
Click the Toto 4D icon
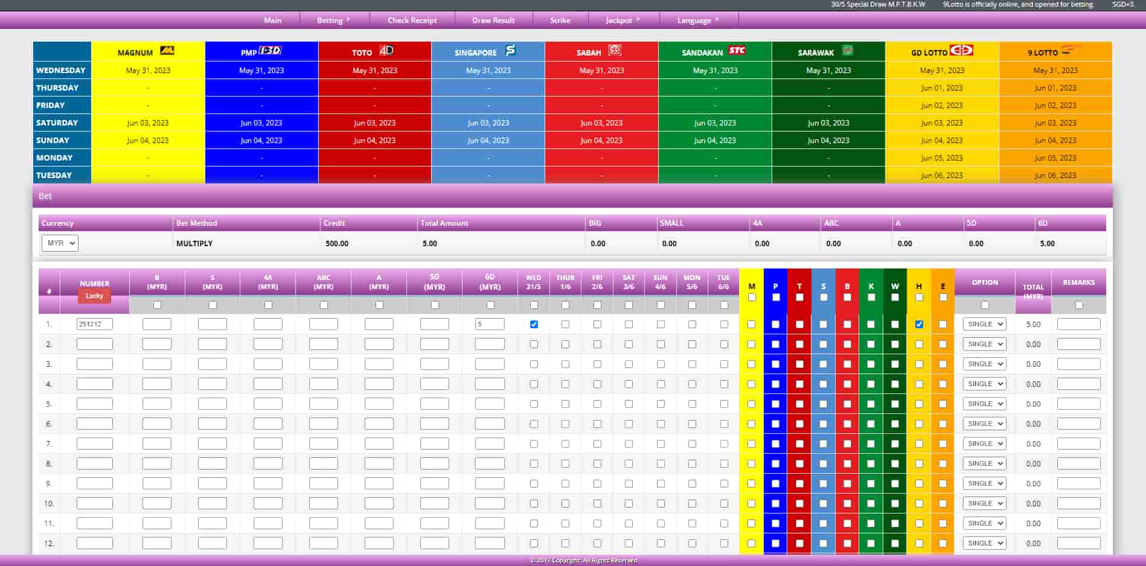point(385,51)
